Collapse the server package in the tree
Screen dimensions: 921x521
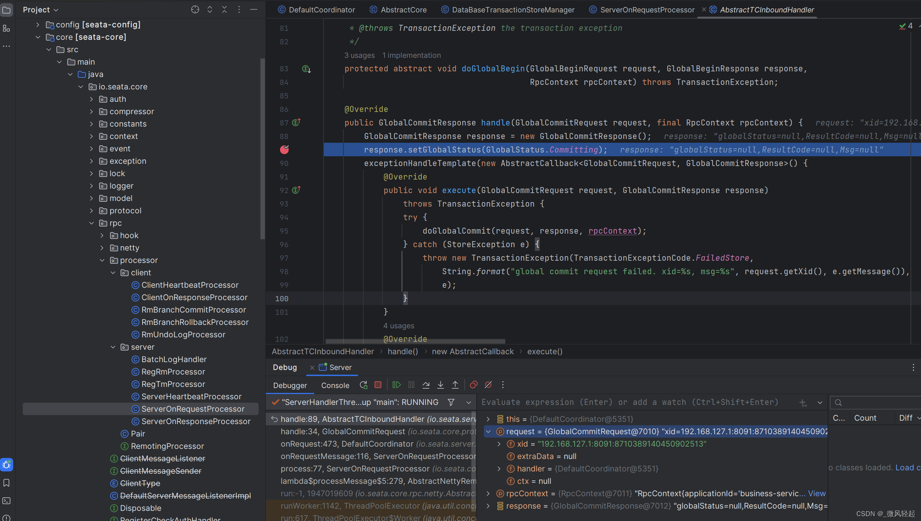(113, 347)
